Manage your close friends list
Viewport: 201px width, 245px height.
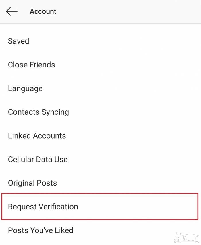[x=32, y=65]
